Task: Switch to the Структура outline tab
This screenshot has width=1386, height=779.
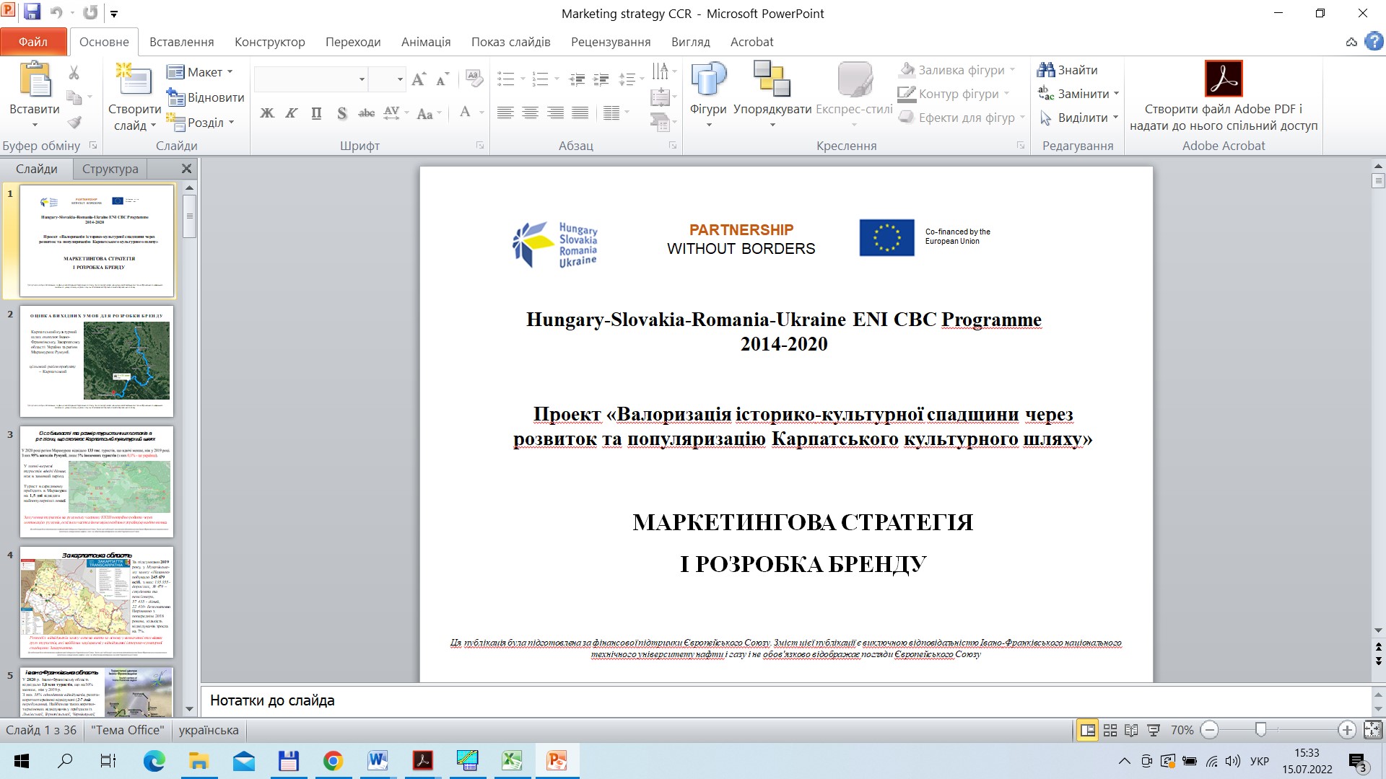Action: (110, 169)
